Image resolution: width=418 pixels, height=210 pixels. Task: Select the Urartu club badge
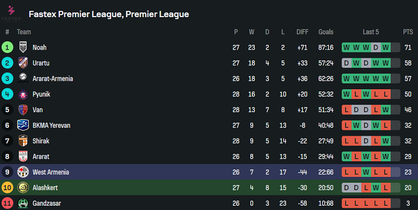[x=23, y=63]
